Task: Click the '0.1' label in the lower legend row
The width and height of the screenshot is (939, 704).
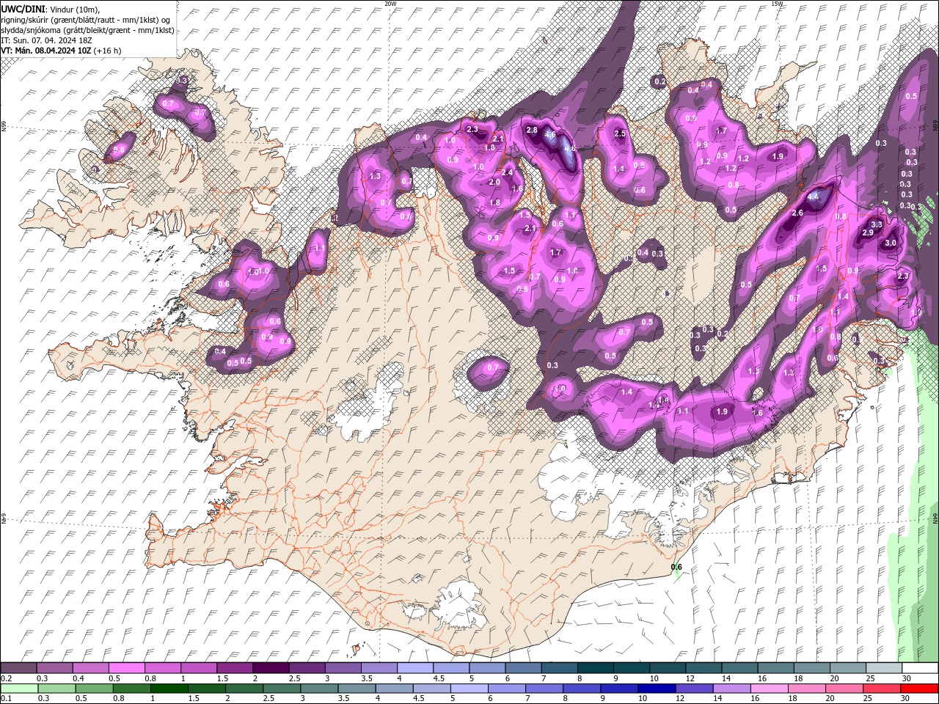Action: tap(6, 699)
